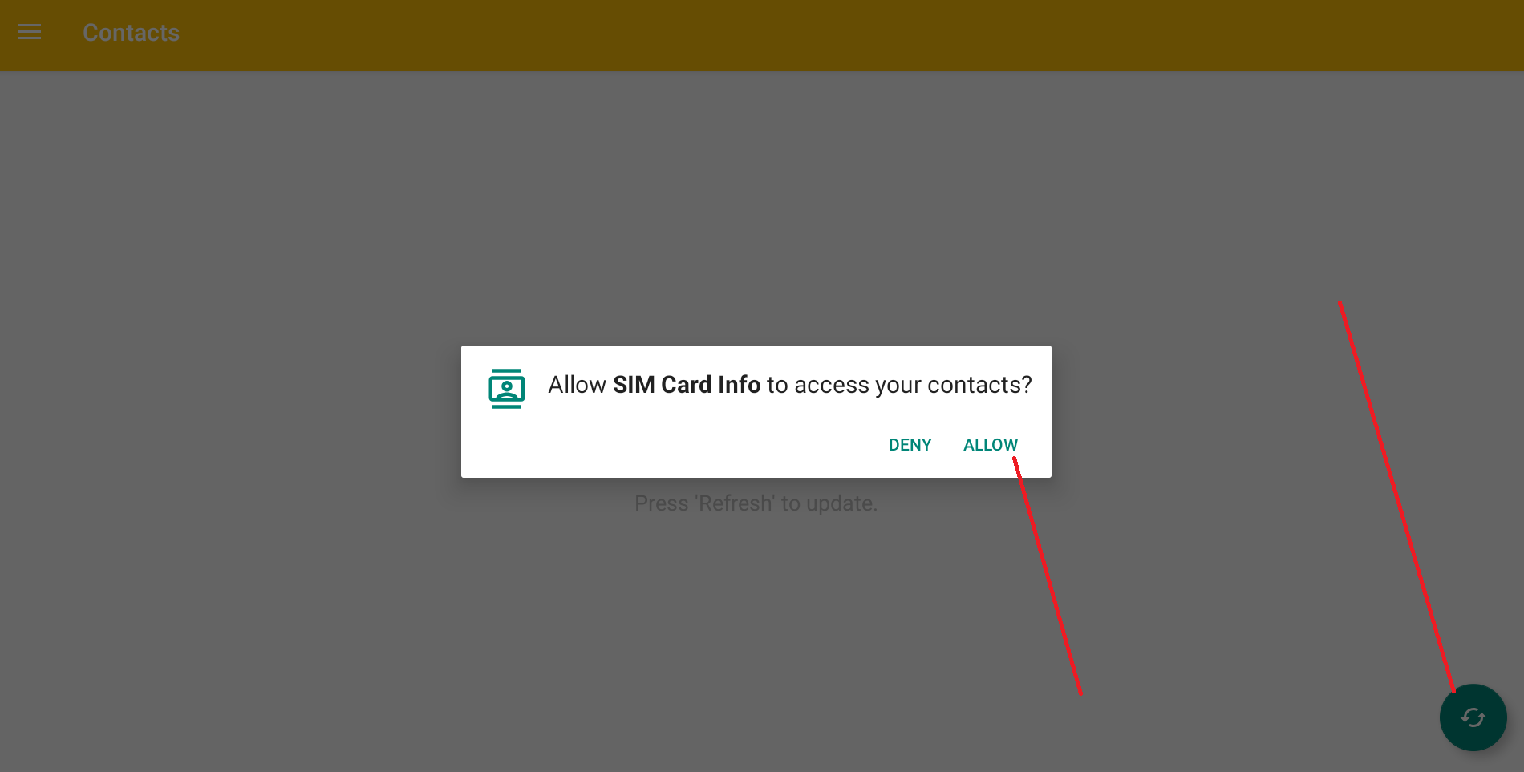Click the Contacts title in app bar
This screenshot has width=1524, height=772.
(x=132, y=33)
